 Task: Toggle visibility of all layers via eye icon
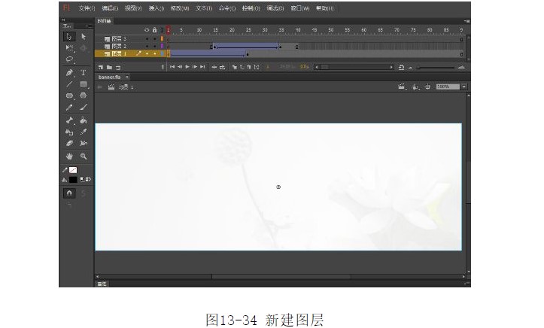pos(147,30)
